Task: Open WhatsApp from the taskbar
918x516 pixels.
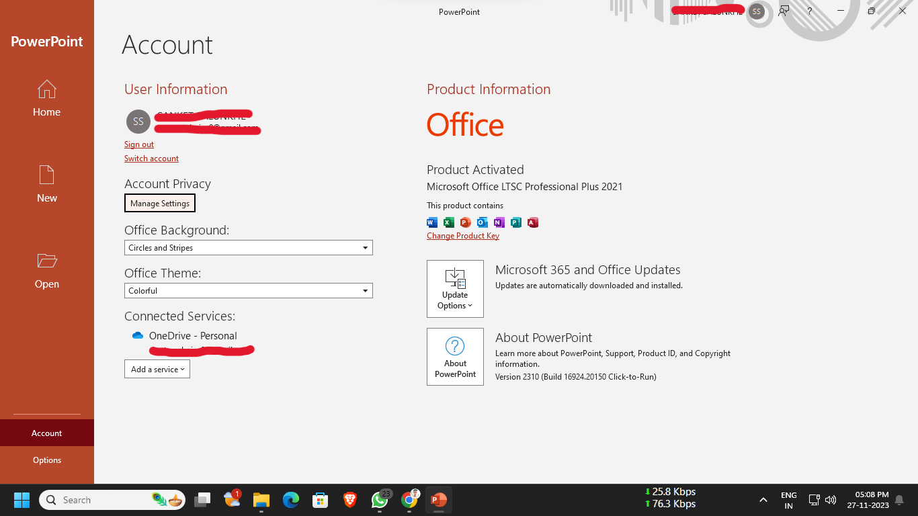Action: pyautogui.click(x=380, y=500)
